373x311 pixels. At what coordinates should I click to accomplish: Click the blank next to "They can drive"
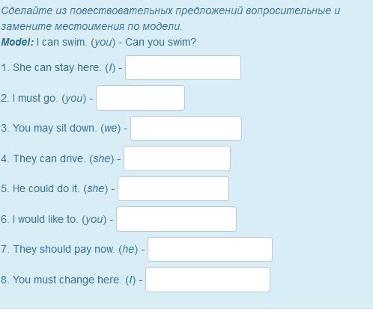click(177, 158)
